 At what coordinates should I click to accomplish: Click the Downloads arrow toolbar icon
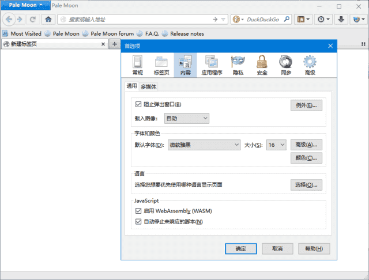coord(341,20)
